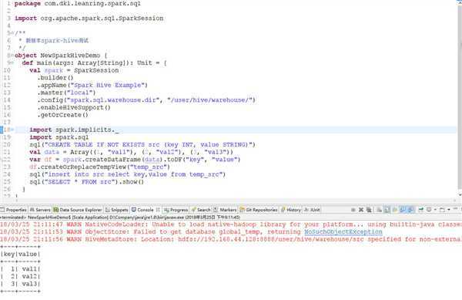Switch to the Data Source Explorer tab
The height and width of the screenshot is (300, 462).
78,210
